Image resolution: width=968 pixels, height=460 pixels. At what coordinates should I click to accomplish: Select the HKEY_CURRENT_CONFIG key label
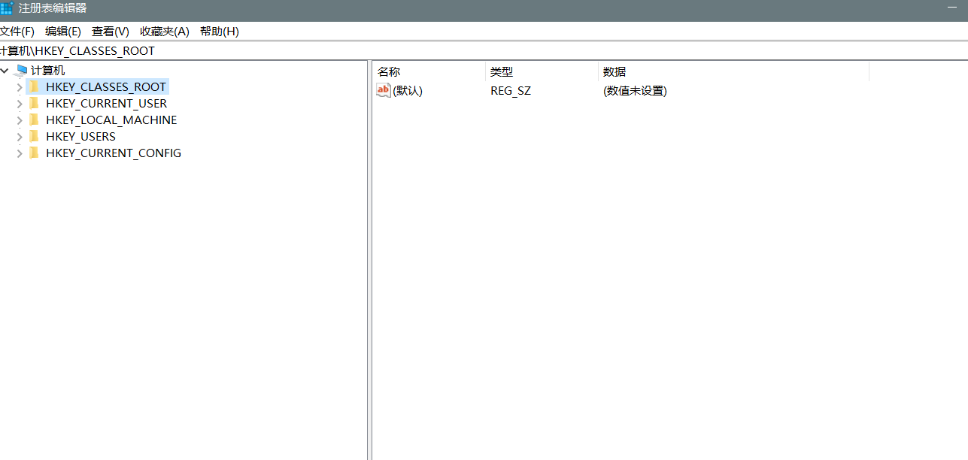114,153
